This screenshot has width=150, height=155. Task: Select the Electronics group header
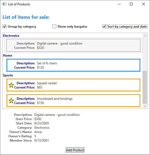(11, 36)
